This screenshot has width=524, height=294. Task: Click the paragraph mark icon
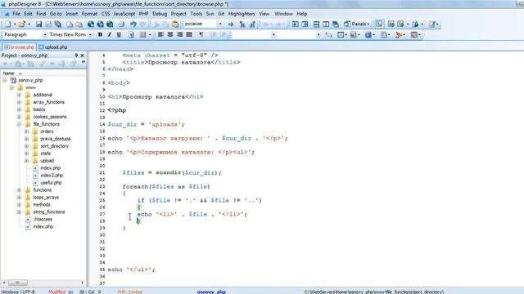pos(201,34)
